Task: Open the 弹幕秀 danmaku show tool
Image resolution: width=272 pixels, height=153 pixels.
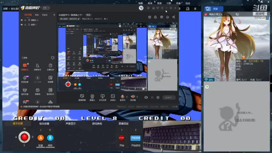Action: pos(37,91)
